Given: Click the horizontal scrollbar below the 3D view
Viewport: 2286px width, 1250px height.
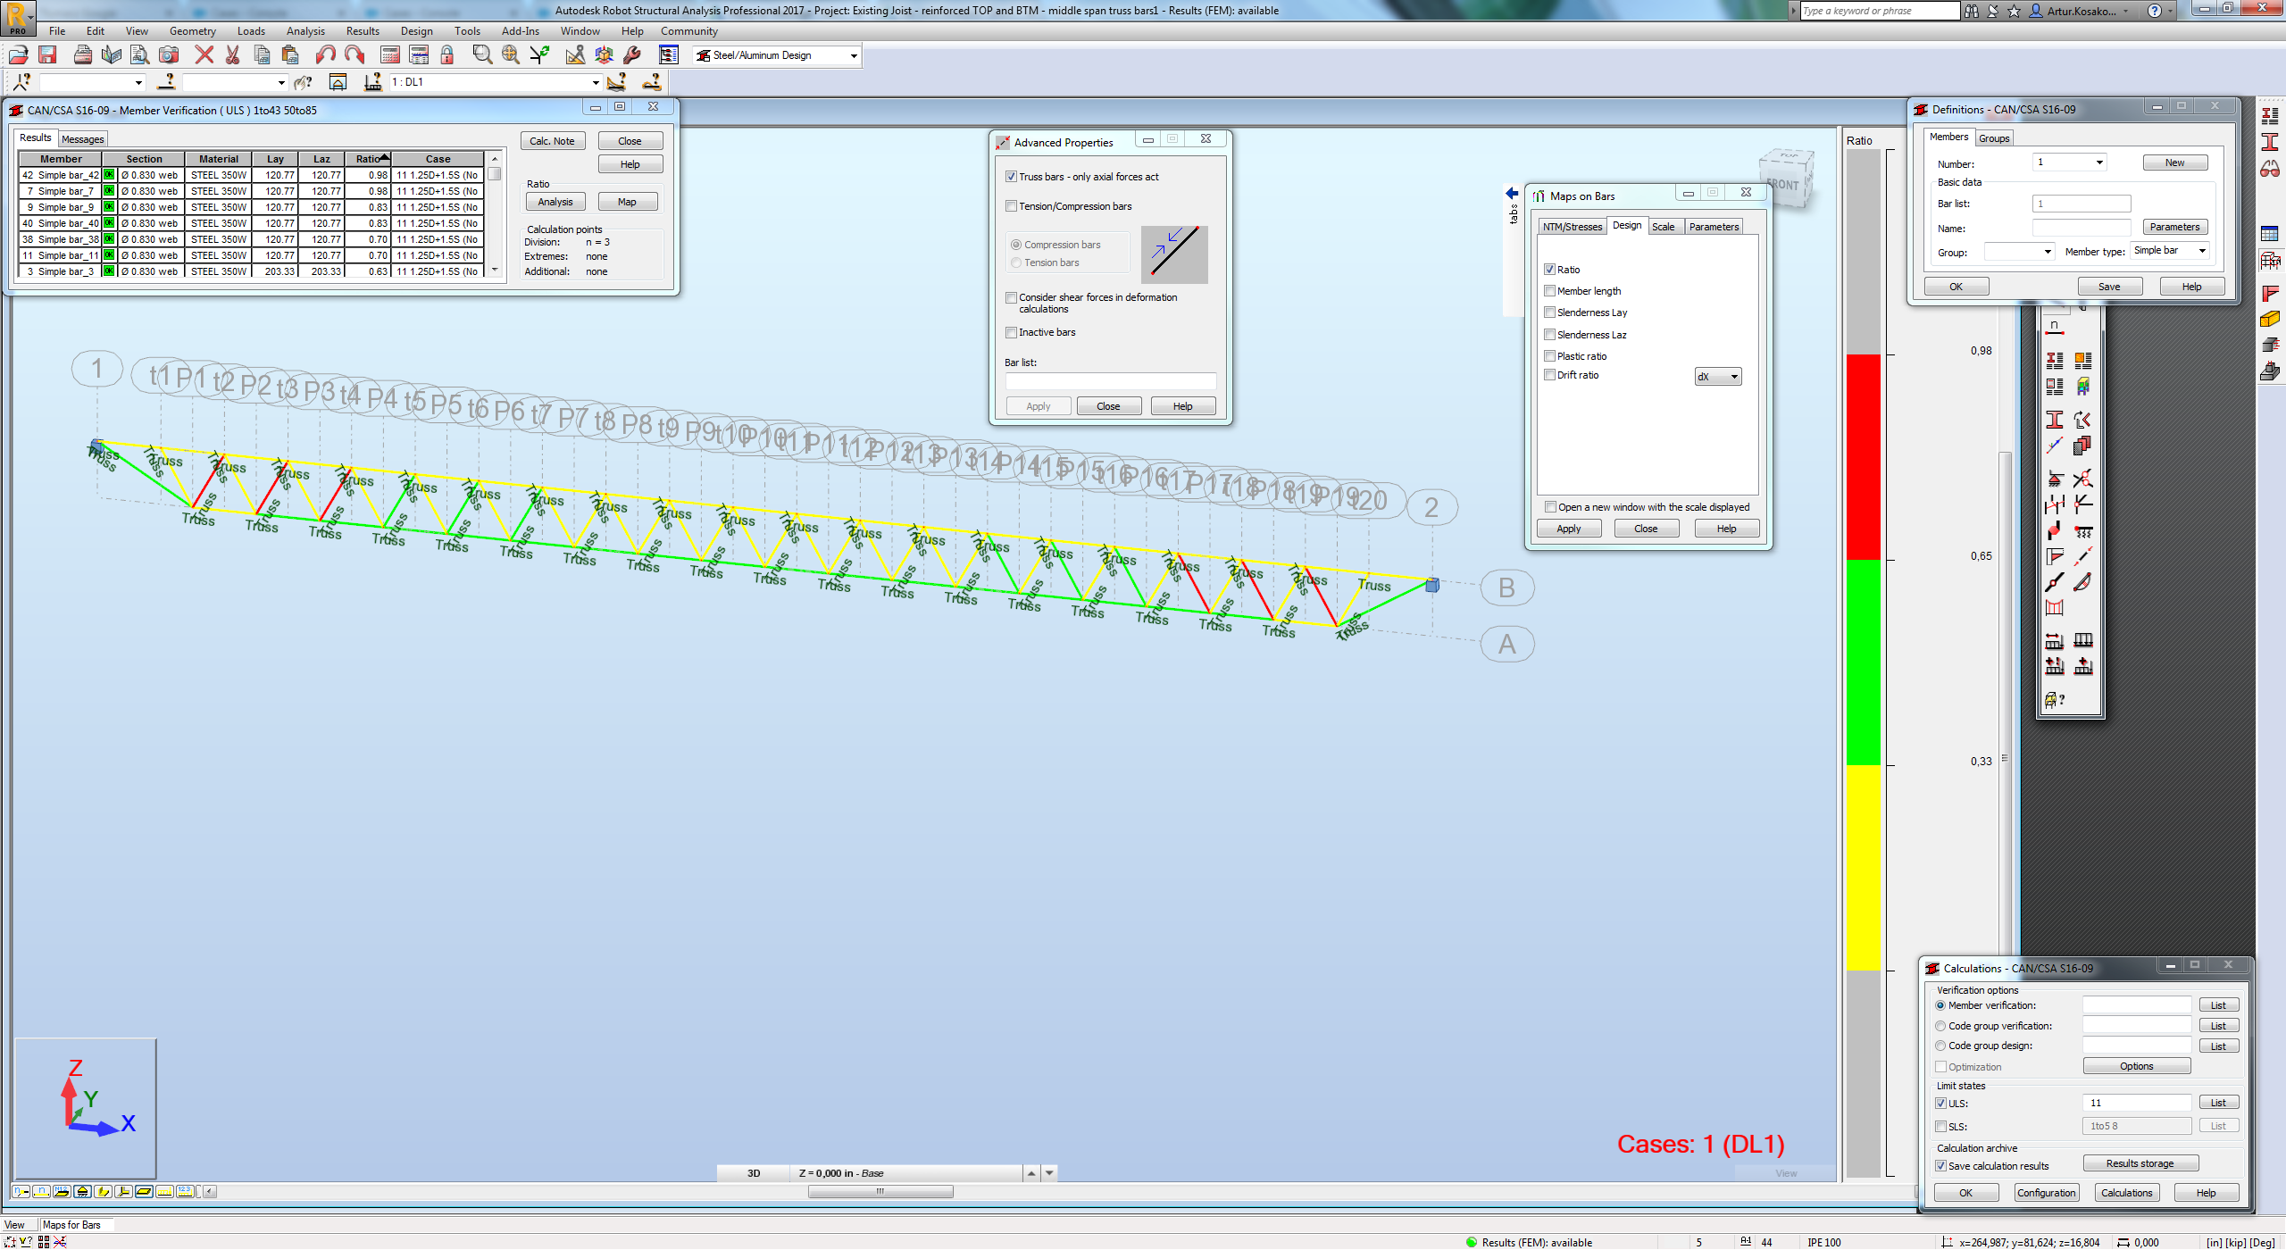Looking at the screenshot, I should (881, 1190).
